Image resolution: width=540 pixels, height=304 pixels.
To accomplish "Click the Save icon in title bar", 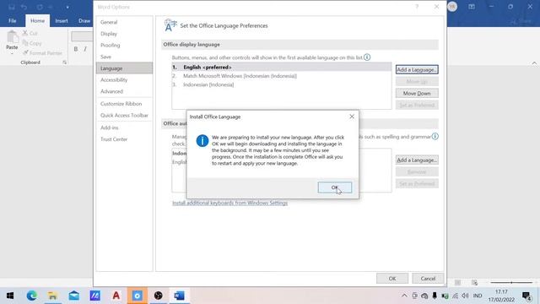I will (x=12, y=7).
